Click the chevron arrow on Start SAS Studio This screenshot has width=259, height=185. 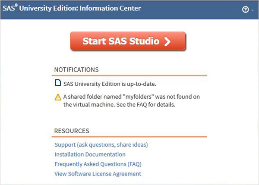167,41
